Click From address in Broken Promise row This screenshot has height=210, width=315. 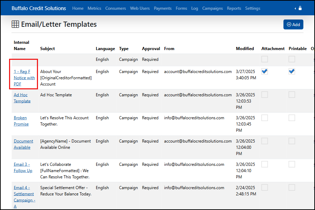194,118
